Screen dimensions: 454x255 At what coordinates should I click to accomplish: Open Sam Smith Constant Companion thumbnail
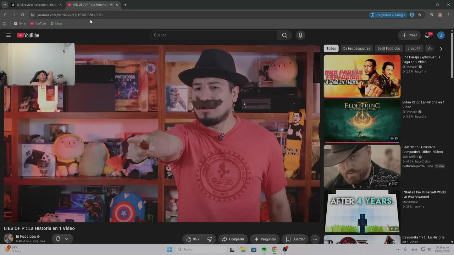(362, 166)
